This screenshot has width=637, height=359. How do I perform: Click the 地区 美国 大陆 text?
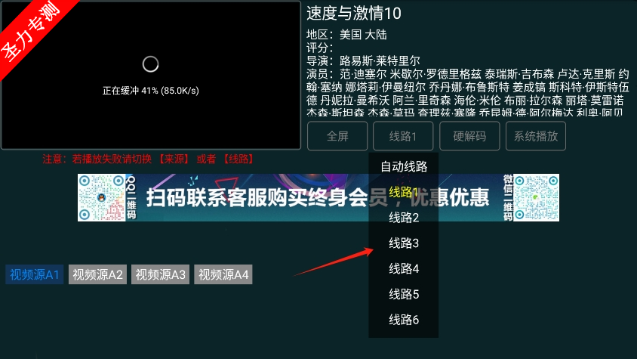click(346, 35)
